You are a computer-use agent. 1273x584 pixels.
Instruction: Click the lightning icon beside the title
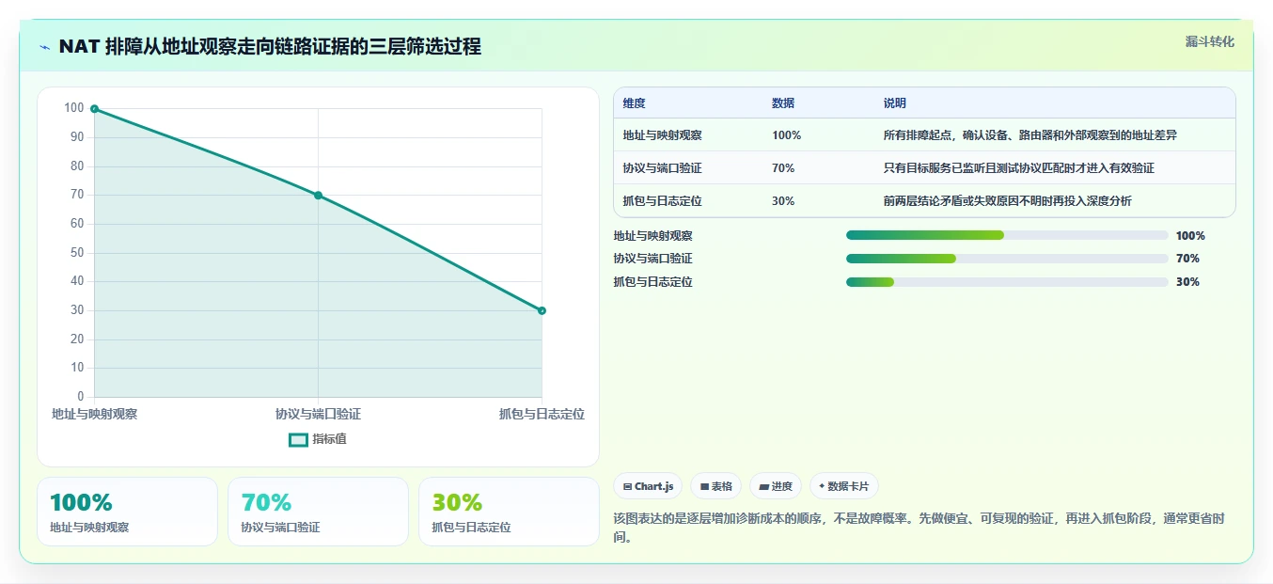pos(45,47)
